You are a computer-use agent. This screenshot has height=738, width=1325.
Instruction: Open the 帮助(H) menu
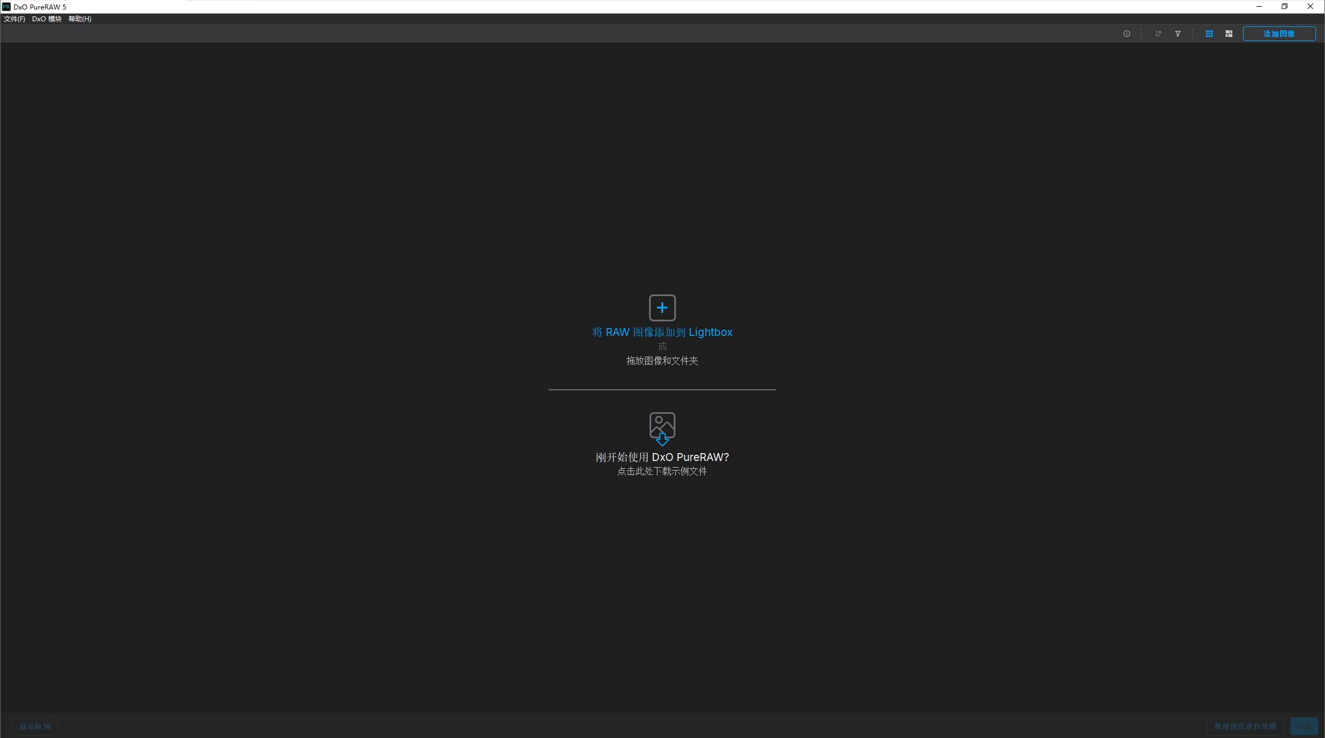(x=80, y=19)
